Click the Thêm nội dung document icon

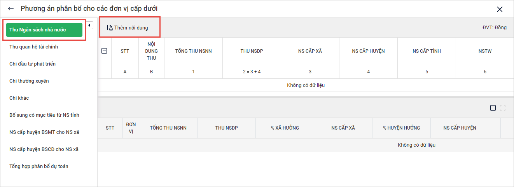110,28
